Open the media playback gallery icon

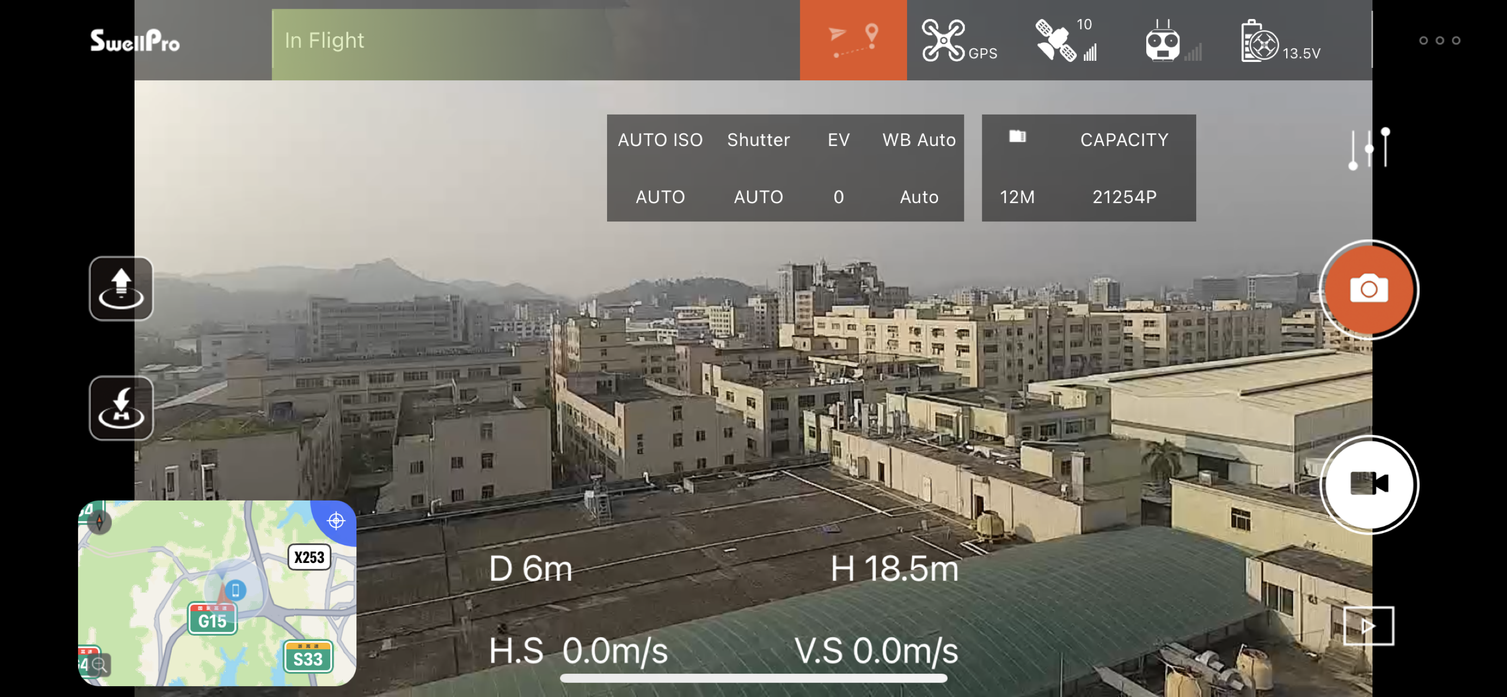(x=1368, y=625)
